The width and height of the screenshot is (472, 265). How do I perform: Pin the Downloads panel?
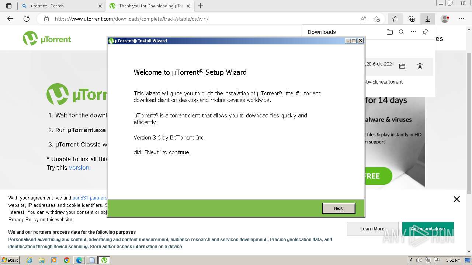[425, 32]
